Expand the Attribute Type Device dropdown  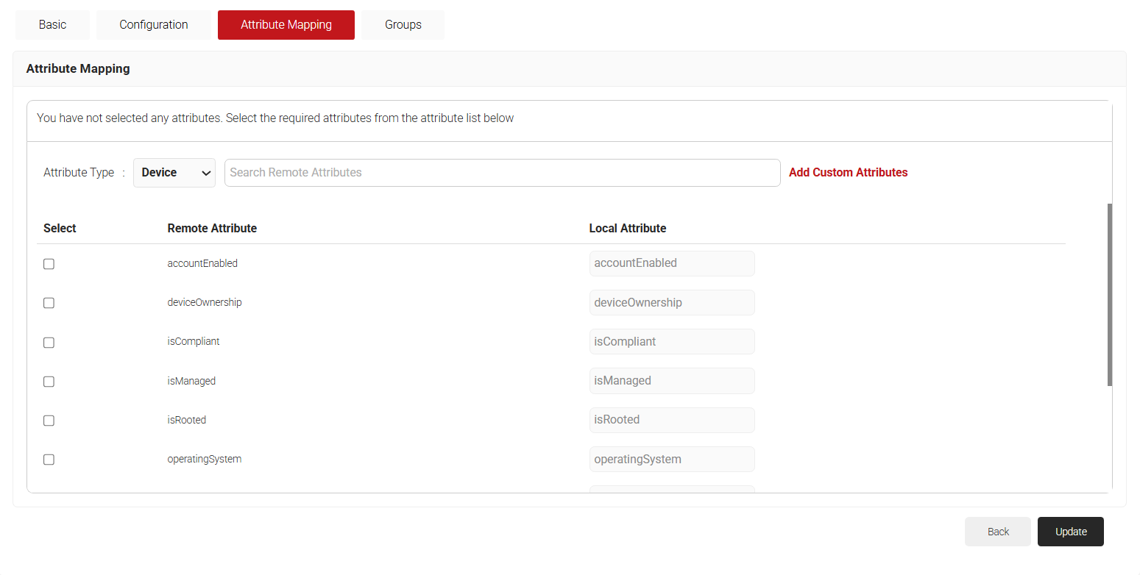pyautogui.click(x=174, y=173)
